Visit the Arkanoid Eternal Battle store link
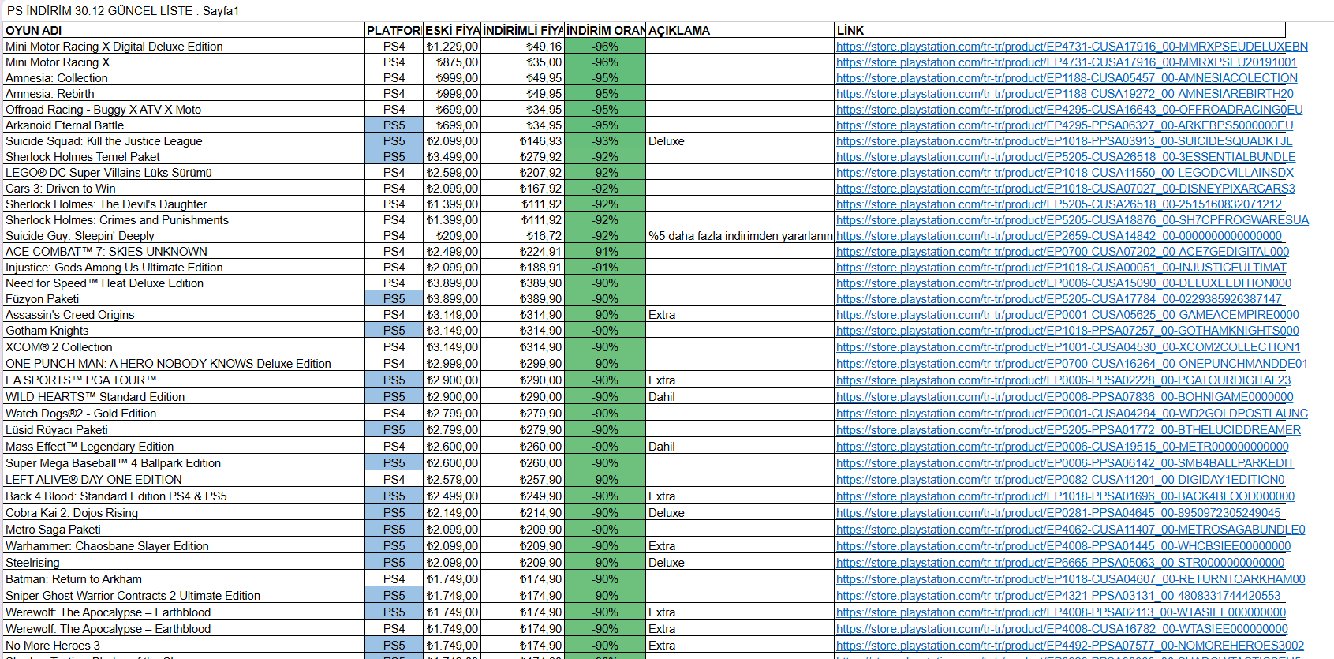The width and height of the screenshot is (1334, 659). [x=1065, y=125]
